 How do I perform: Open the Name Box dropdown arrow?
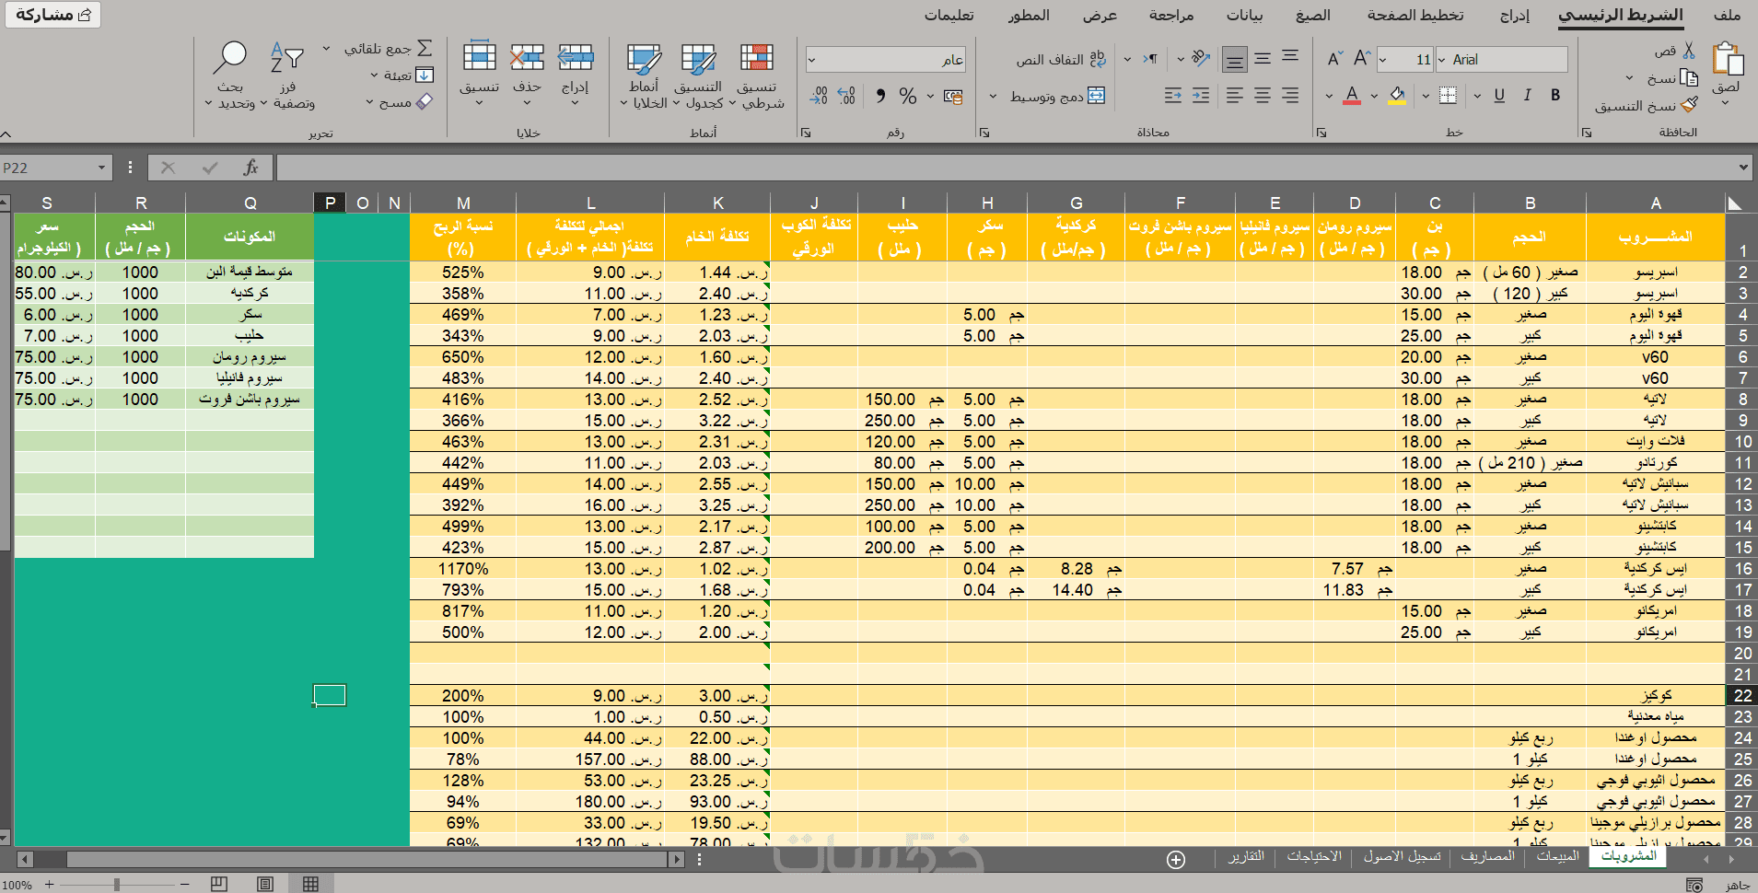tap(101, 168)
